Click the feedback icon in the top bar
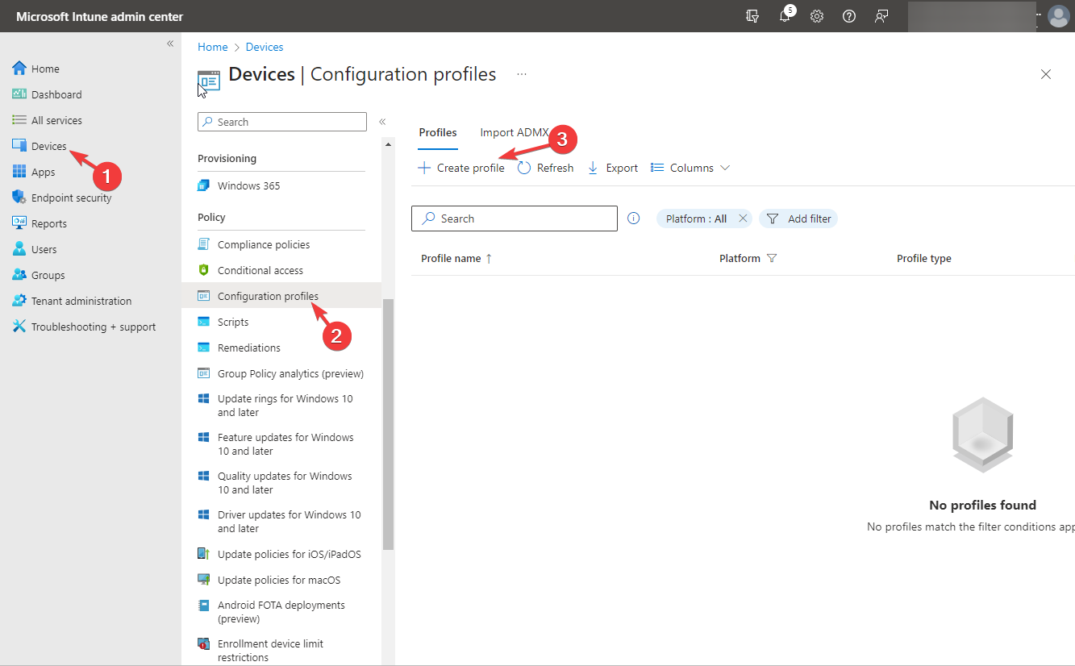This screenshot has height=666, width=1075. 881,16
